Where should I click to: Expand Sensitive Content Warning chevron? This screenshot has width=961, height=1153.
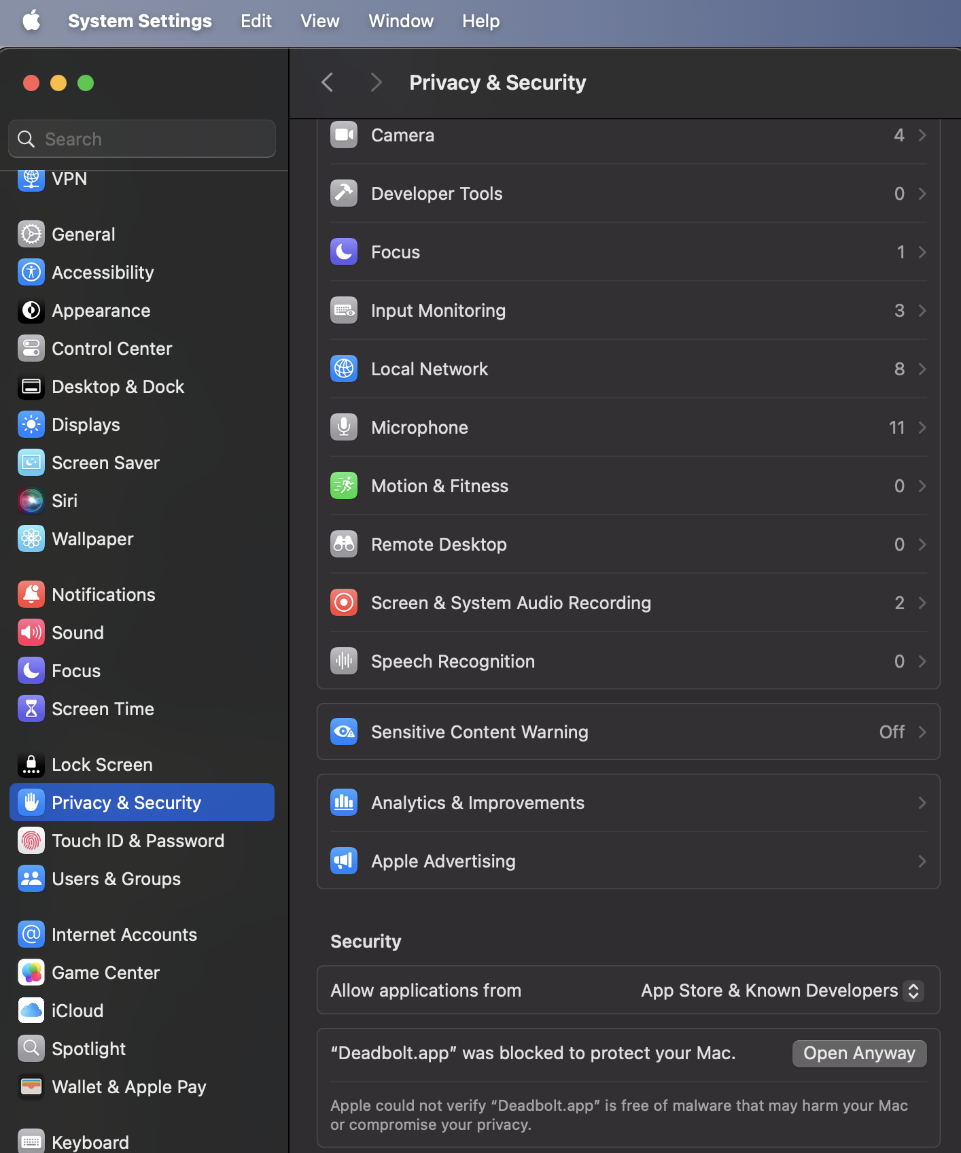point(922,732)
